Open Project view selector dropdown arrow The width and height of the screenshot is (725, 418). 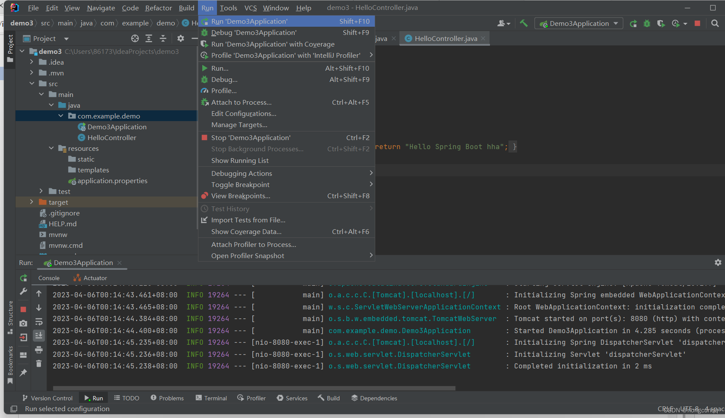66,39
